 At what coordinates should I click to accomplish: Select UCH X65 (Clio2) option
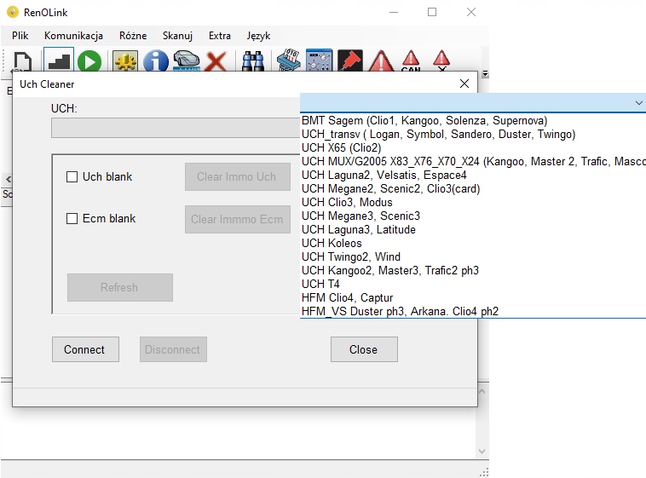click(473, 147)
